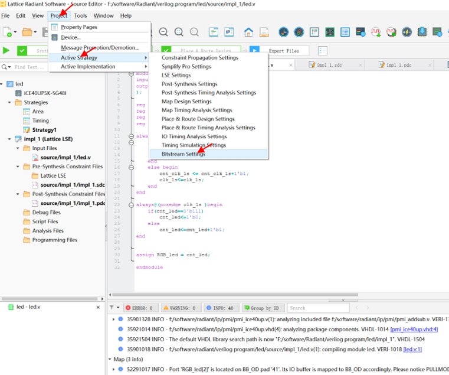Screen dimensions: 449x375
Task: Click the Zoom Fit magnifier icon
Action: pos(179,32)
